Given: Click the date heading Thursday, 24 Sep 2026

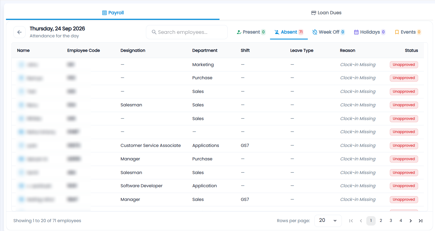Looking at the screenshot, I should 57,29.
